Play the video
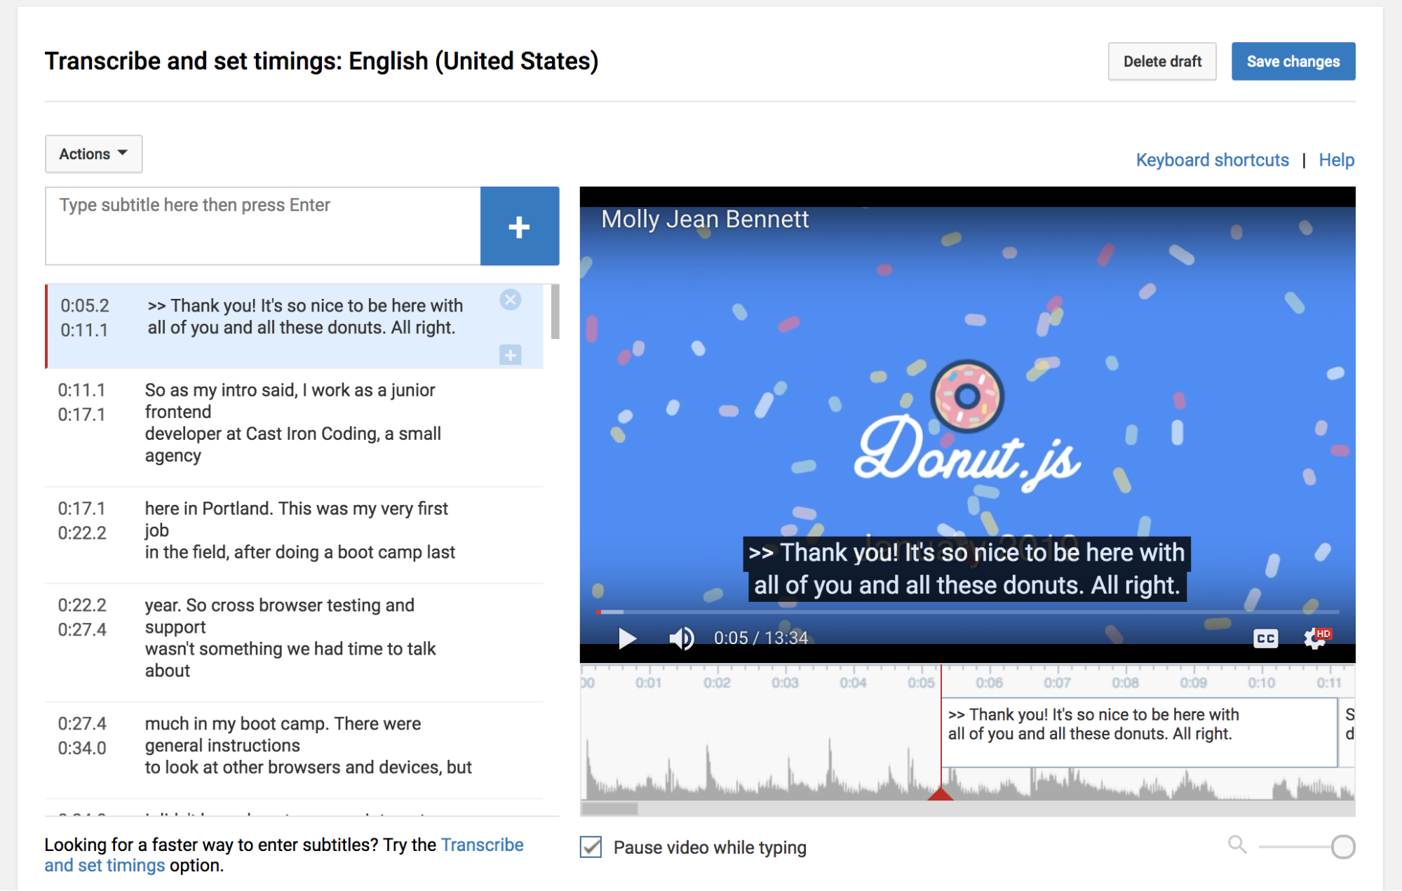 (627, 638)
